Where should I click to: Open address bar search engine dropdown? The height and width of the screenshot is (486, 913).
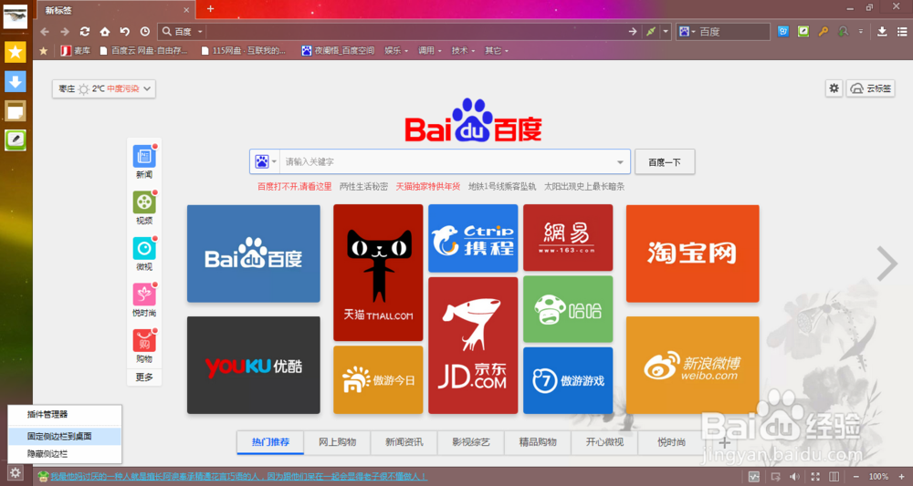point(200,31)
